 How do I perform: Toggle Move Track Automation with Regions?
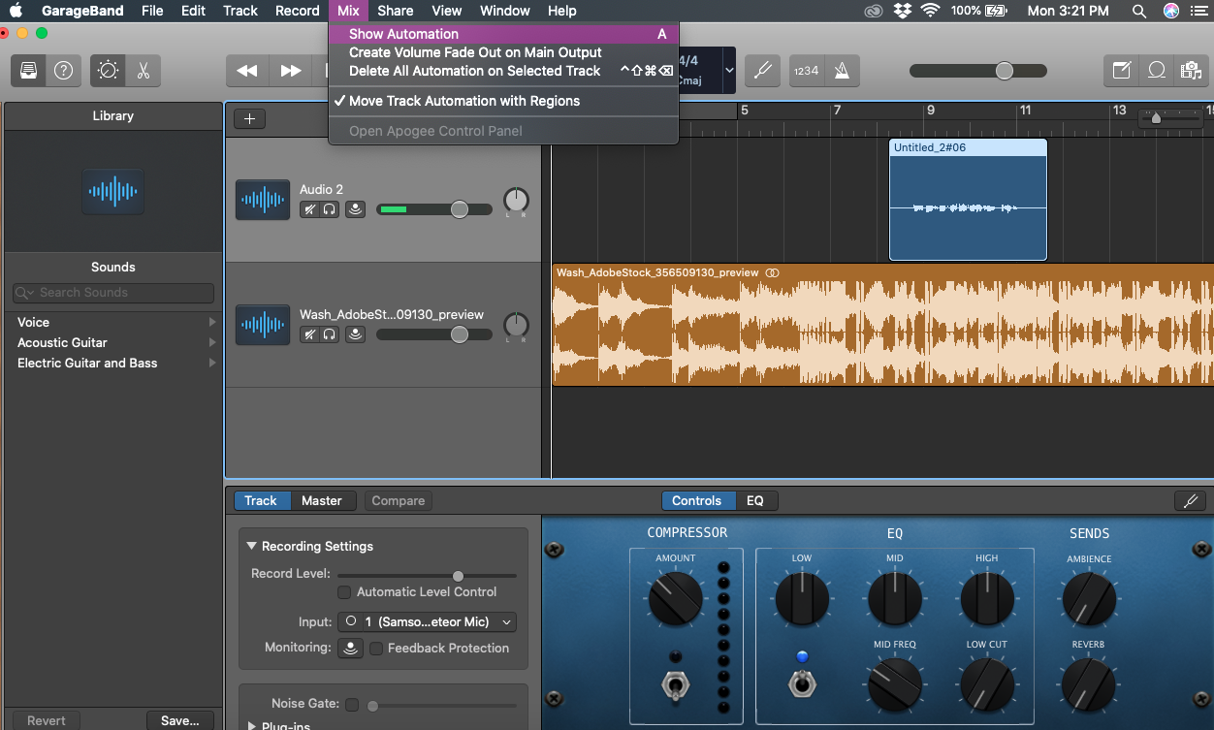click(x=503, y=101)
